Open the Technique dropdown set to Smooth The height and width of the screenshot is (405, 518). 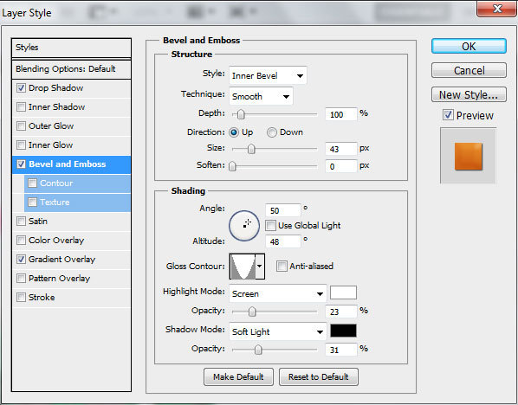(x=261, y=96)
